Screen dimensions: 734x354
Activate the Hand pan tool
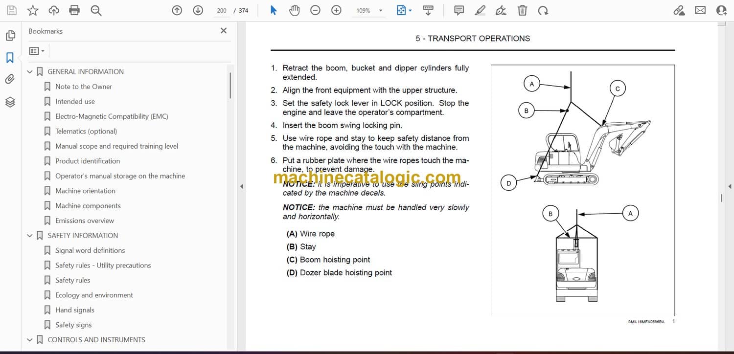point(294,10)
